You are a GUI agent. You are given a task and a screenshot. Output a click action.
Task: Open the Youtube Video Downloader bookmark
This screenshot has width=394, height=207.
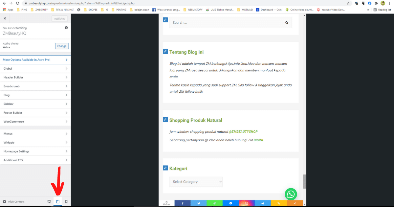click(x=331, y=10)
